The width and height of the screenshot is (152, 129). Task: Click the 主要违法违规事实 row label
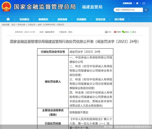point(53,112)
